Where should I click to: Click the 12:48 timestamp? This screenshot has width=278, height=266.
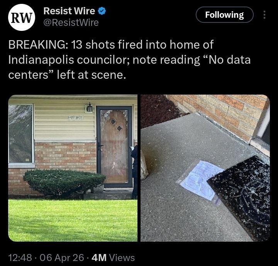tap(20, 258)
